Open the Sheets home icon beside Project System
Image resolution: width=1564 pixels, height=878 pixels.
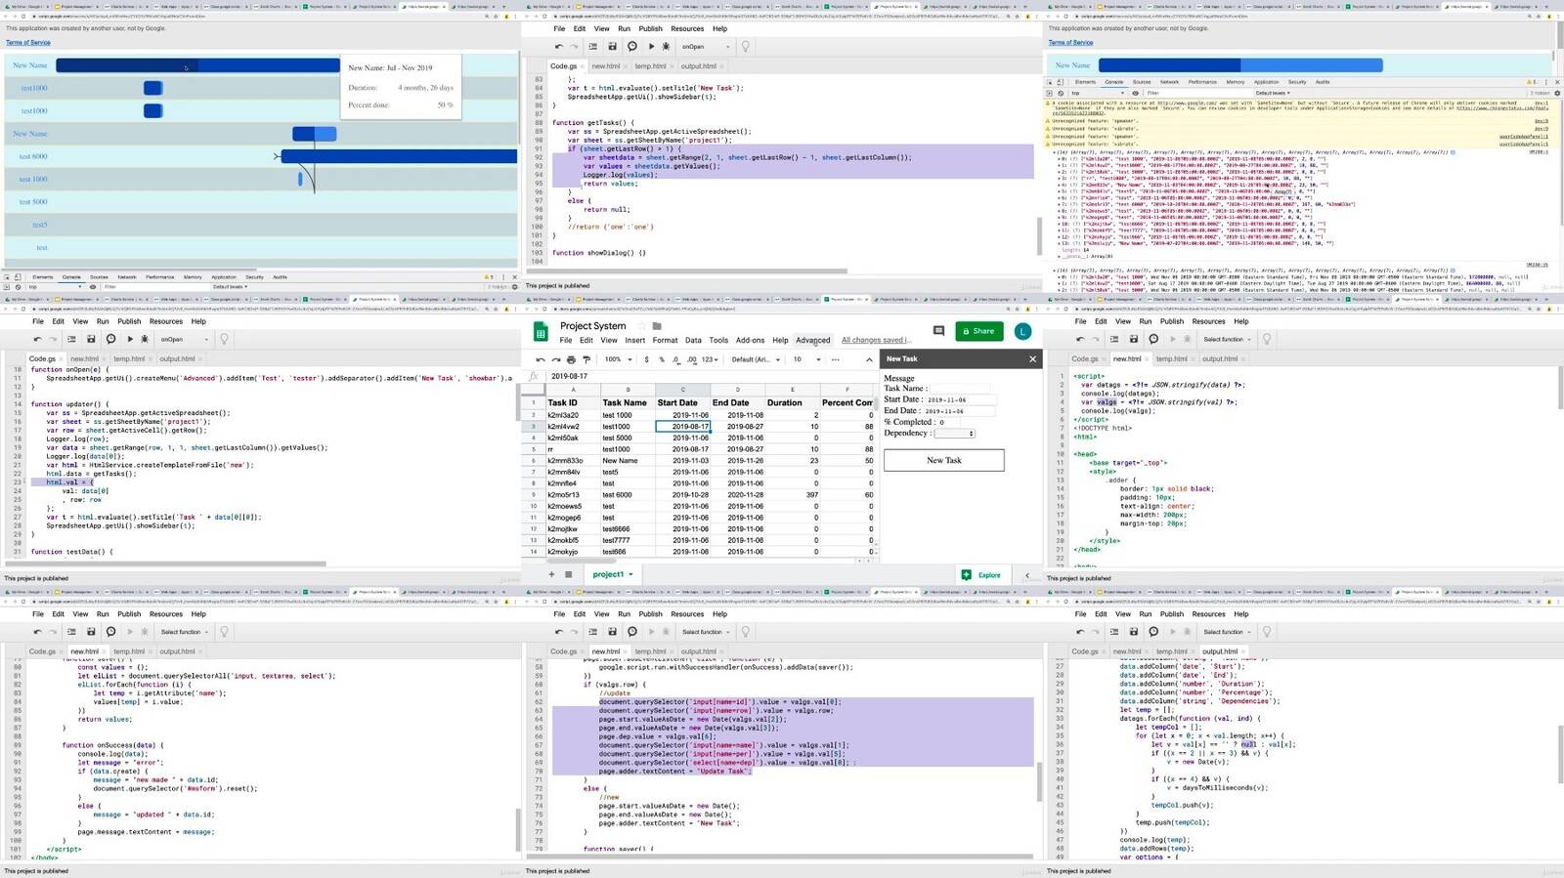pyautogui.click(x=540, y=331)
